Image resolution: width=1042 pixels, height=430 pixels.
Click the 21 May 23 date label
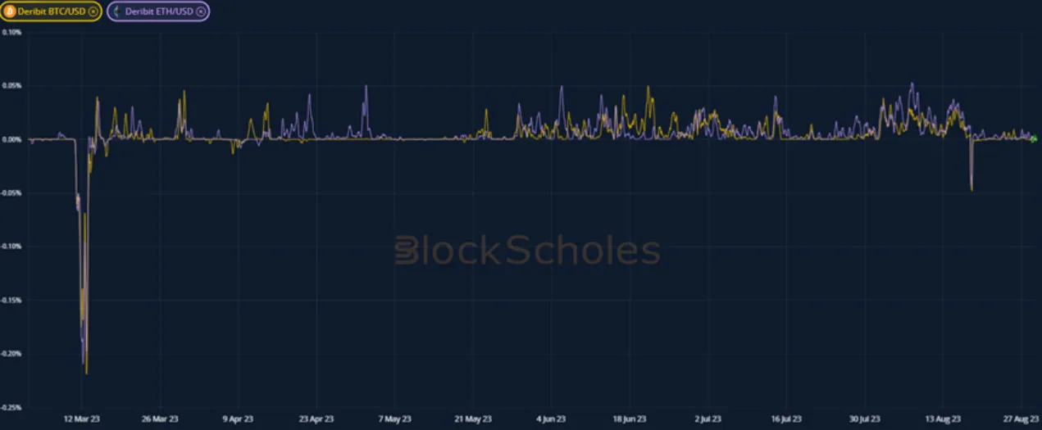[473, 419]
